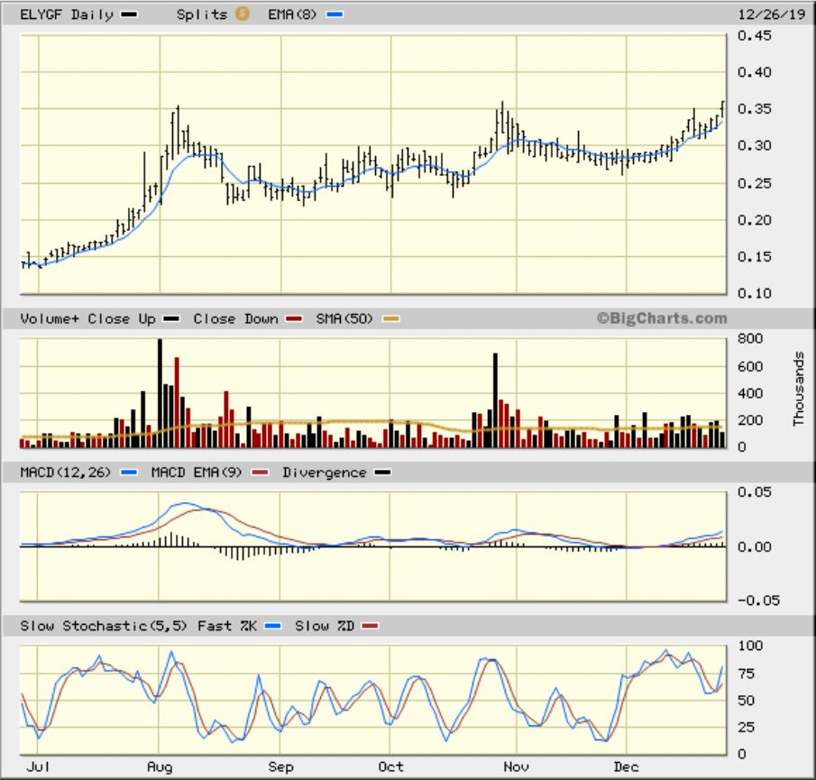The width and height of the screenshot is (816, 780).
Task: Select the black Divergence legend marker
Action: click(x=383, y=473)
